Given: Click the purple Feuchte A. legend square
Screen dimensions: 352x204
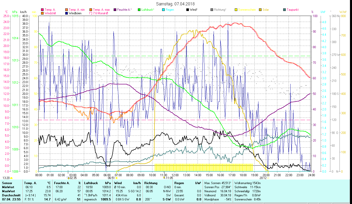Looking at the screenshot, I should (115, 10).
